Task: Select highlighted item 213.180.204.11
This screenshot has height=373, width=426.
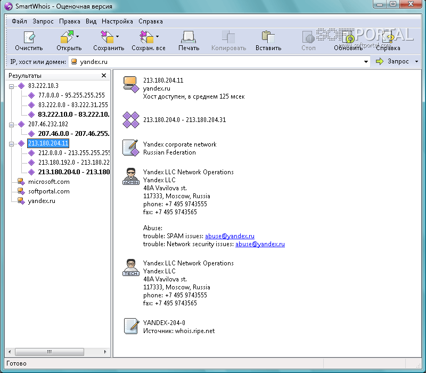Action: pyautogui.click(x=48, y=143)
